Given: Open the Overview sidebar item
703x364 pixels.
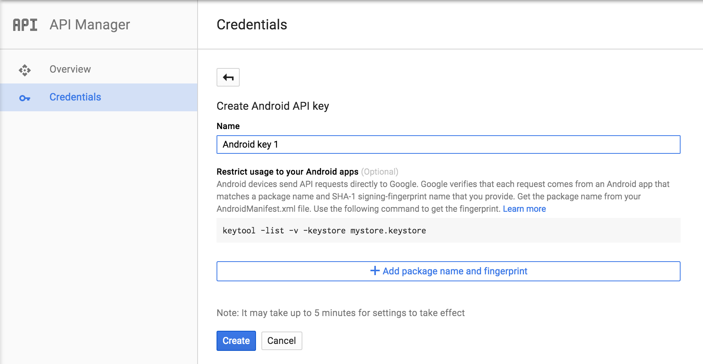Looking at the screenshot, I should click(x=70, y=69).
